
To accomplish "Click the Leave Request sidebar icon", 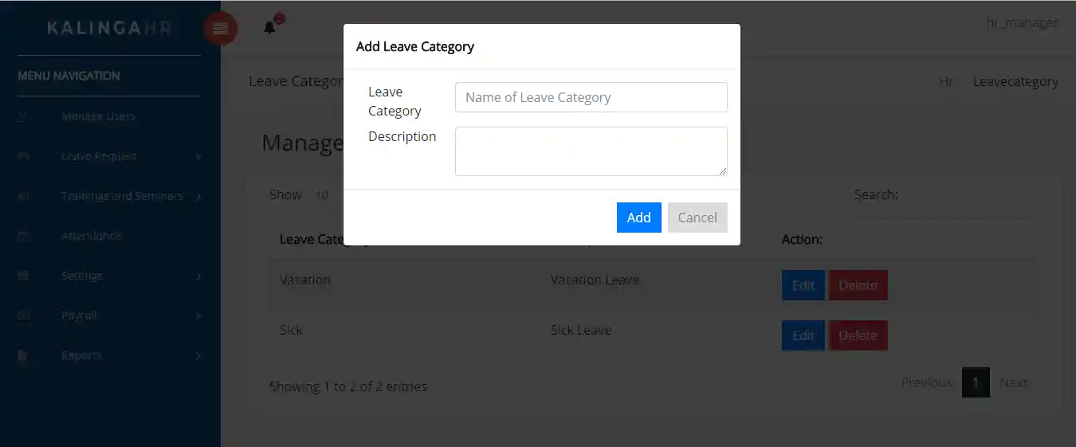I will (x=23, y=156).
